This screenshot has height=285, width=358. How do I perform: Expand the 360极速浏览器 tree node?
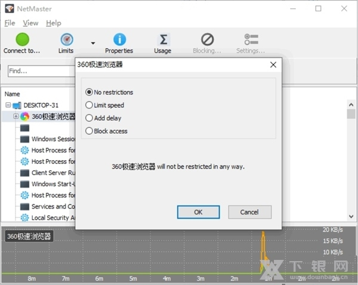[16, 116]
